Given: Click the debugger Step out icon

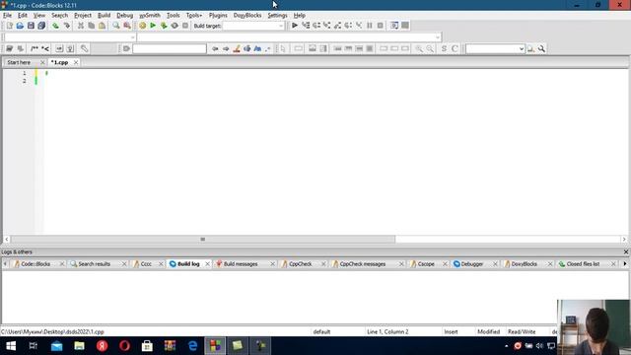Looking at the screenshot, I should tap(337, 26).
